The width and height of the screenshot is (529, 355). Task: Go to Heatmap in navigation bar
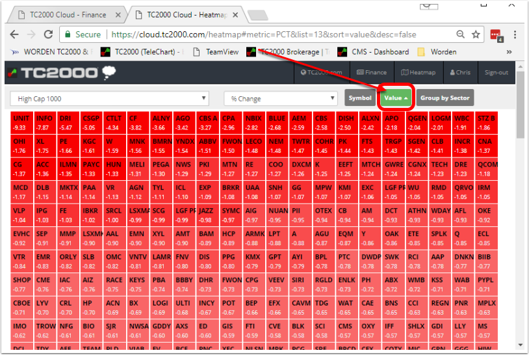418,73
